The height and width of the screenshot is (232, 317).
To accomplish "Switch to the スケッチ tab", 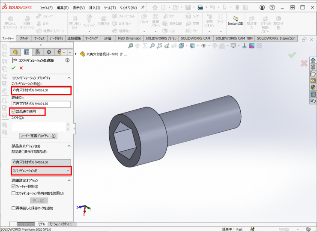I will pyautogui.click(x=24, y=38).
